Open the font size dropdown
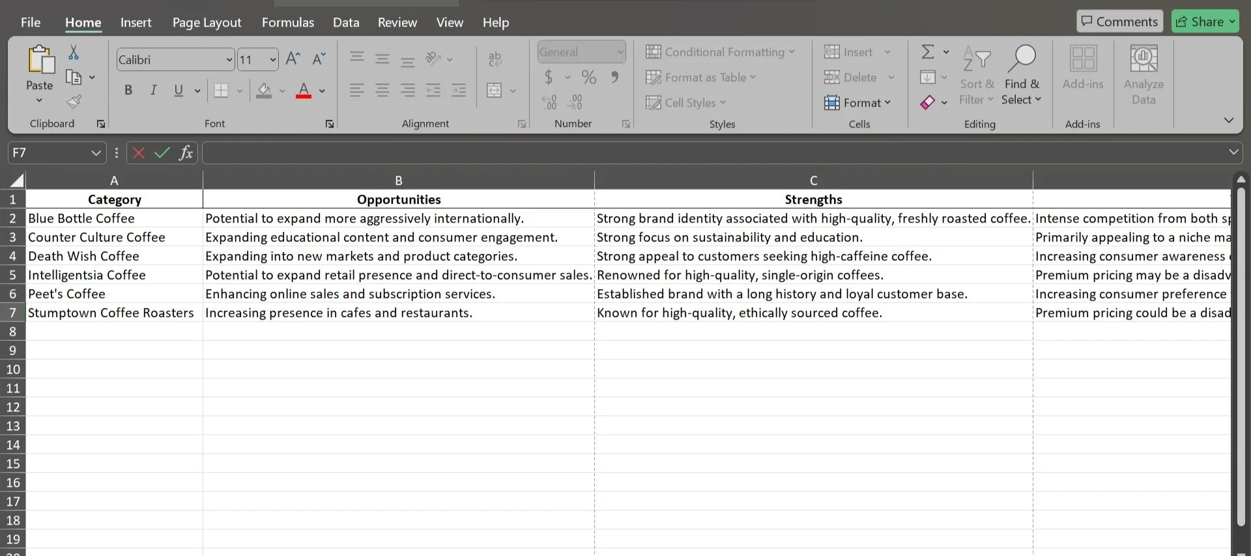Image resolution: width=1251 pixels, height=556 pixels. (x=273, y=60)
